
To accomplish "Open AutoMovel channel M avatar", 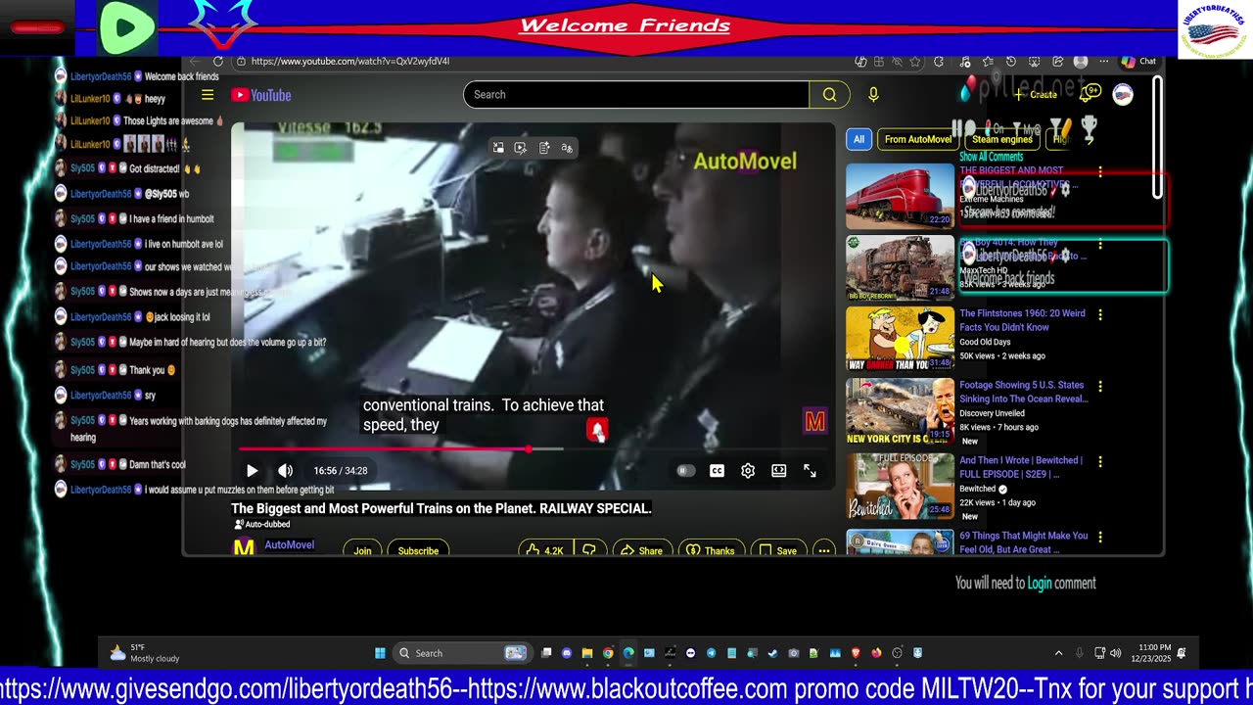I will [244, 548].
